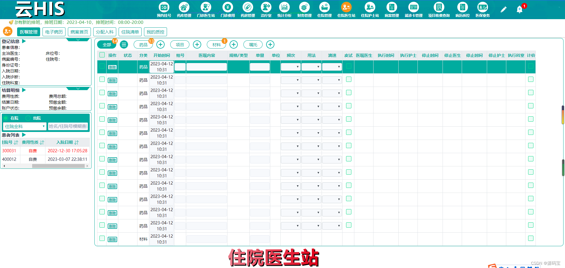Click the 嘱托 filter button
The height and width of the screenshot is (268, 565).
click(x=253, y=44)
